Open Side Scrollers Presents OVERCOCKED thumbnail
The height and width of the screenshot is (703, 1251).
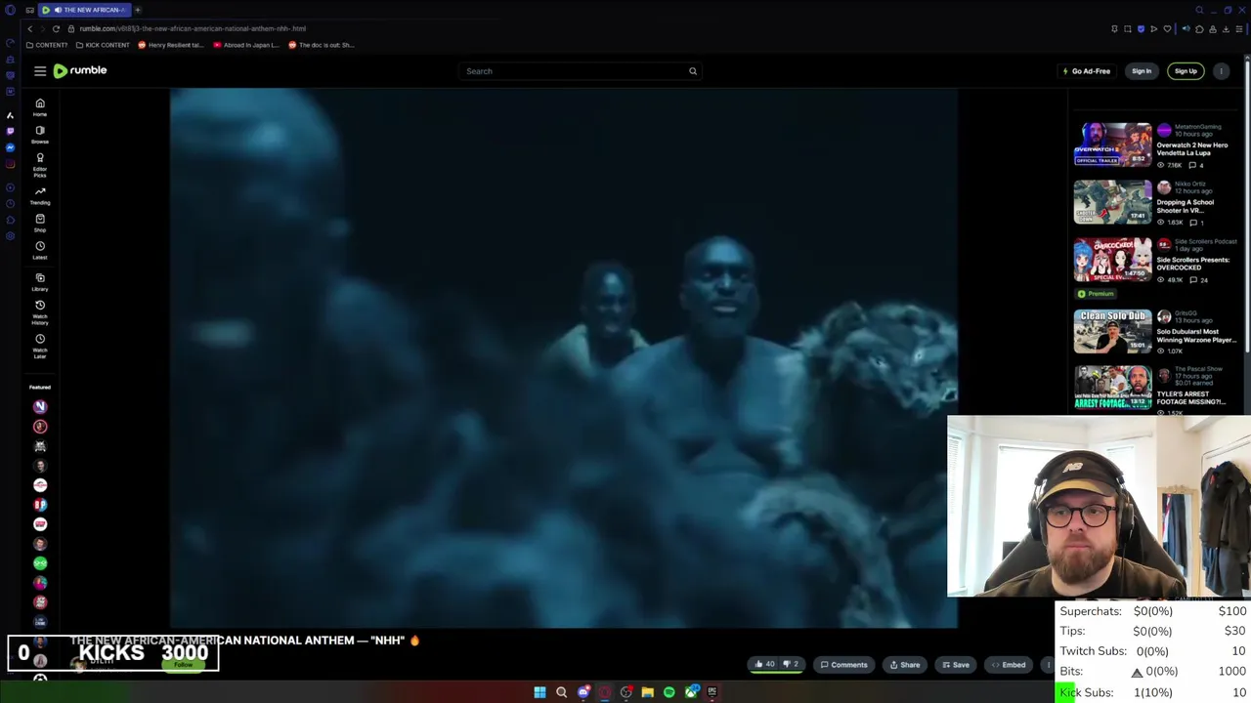point(1113,260)
